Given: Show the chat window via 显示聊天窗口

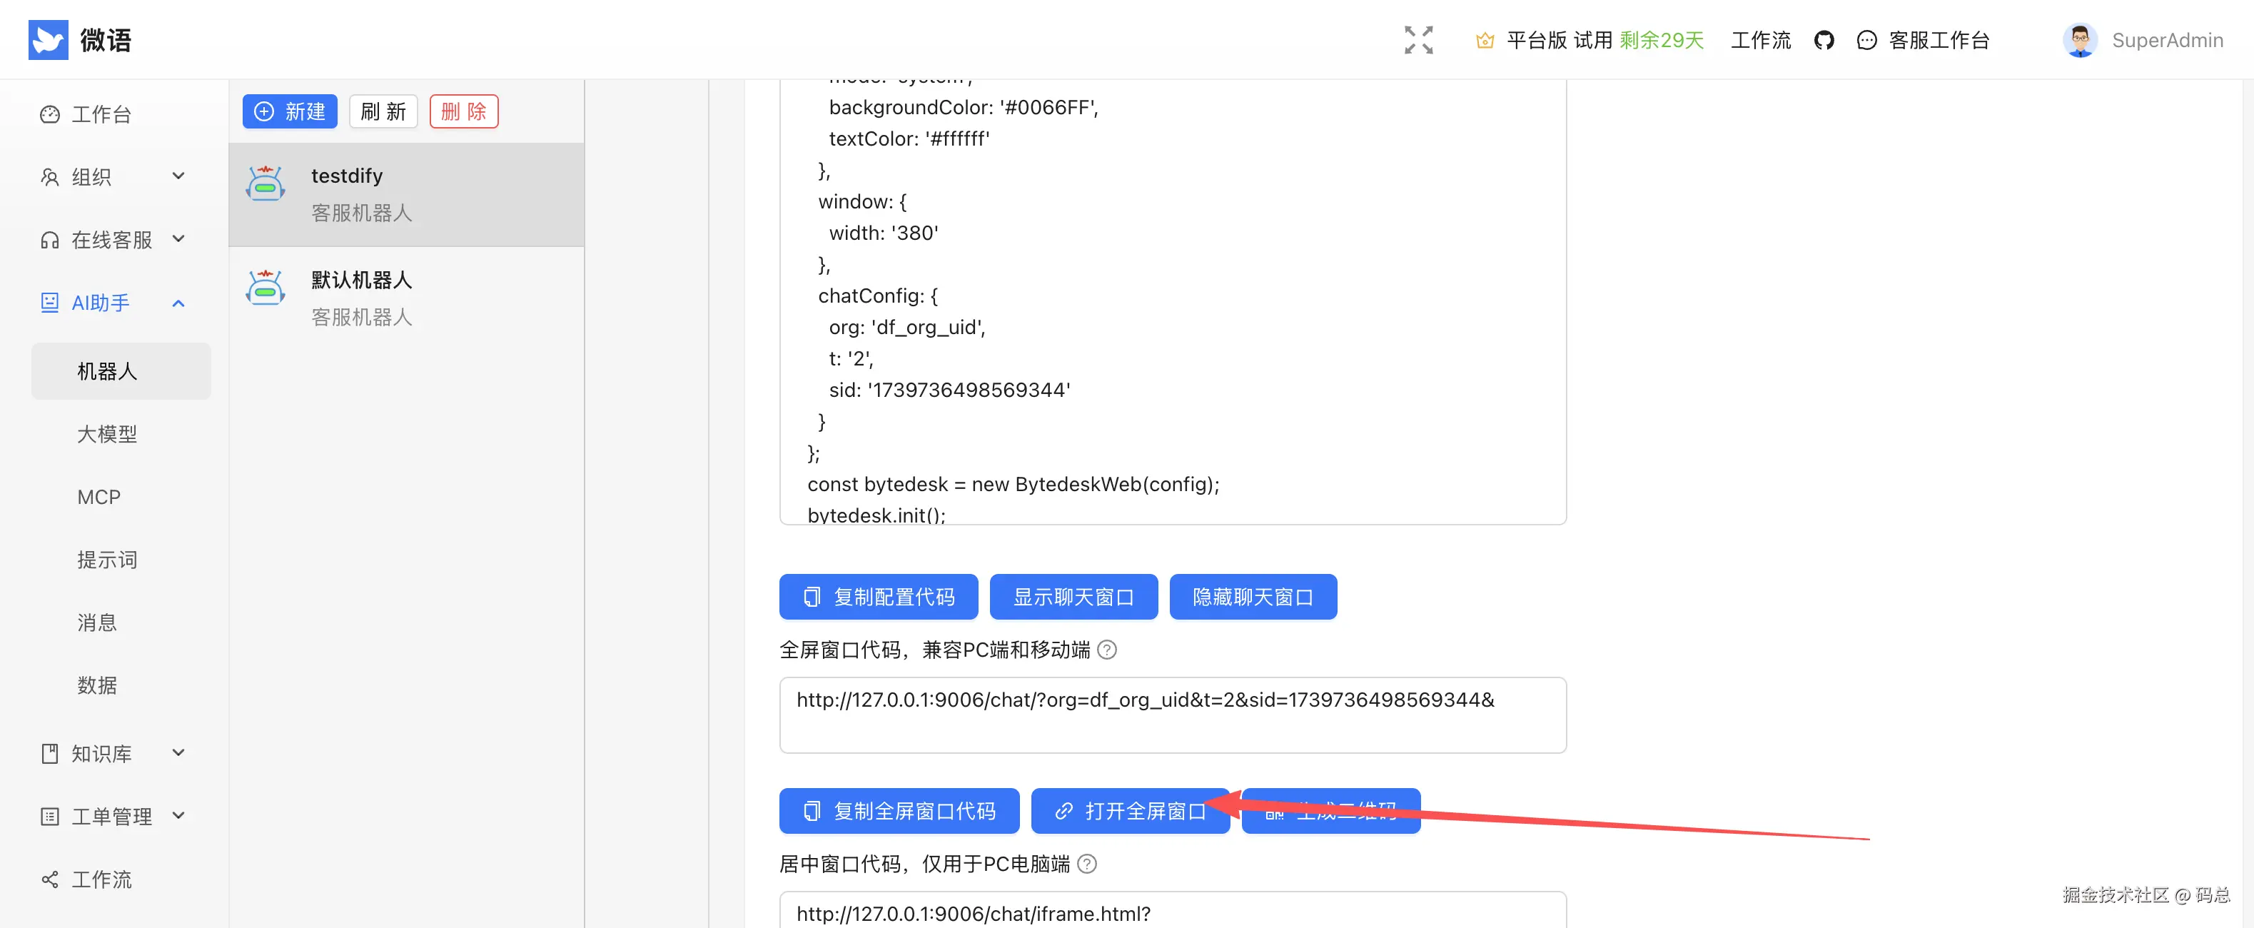Looking at the screenshot, I should pos(1073,596).
